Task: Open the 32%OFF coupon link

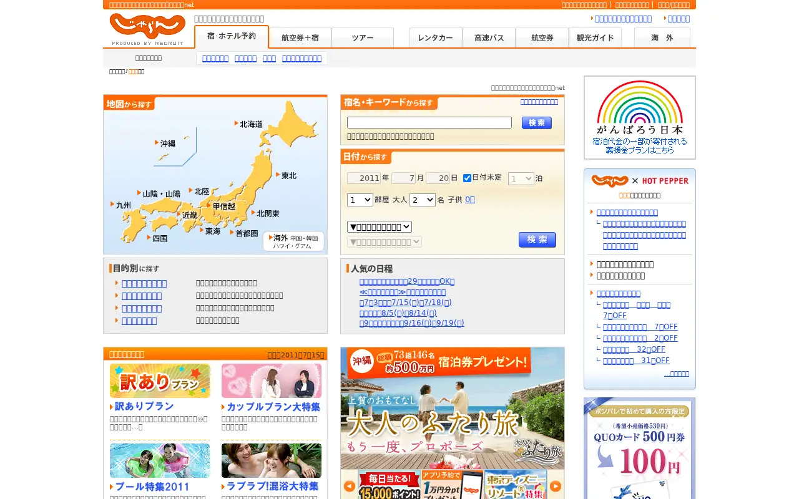Action: [x=634, y=349]
